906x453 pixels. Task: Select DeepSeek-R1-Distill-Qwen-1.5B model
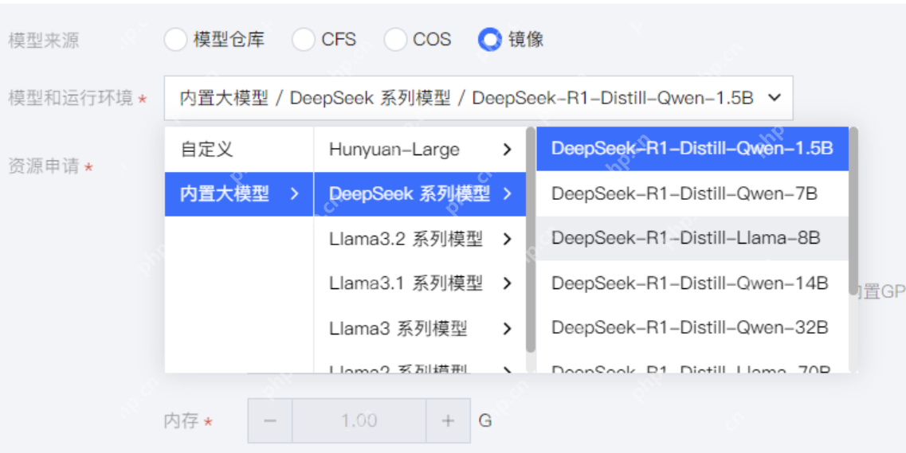[x=692, y=149]
